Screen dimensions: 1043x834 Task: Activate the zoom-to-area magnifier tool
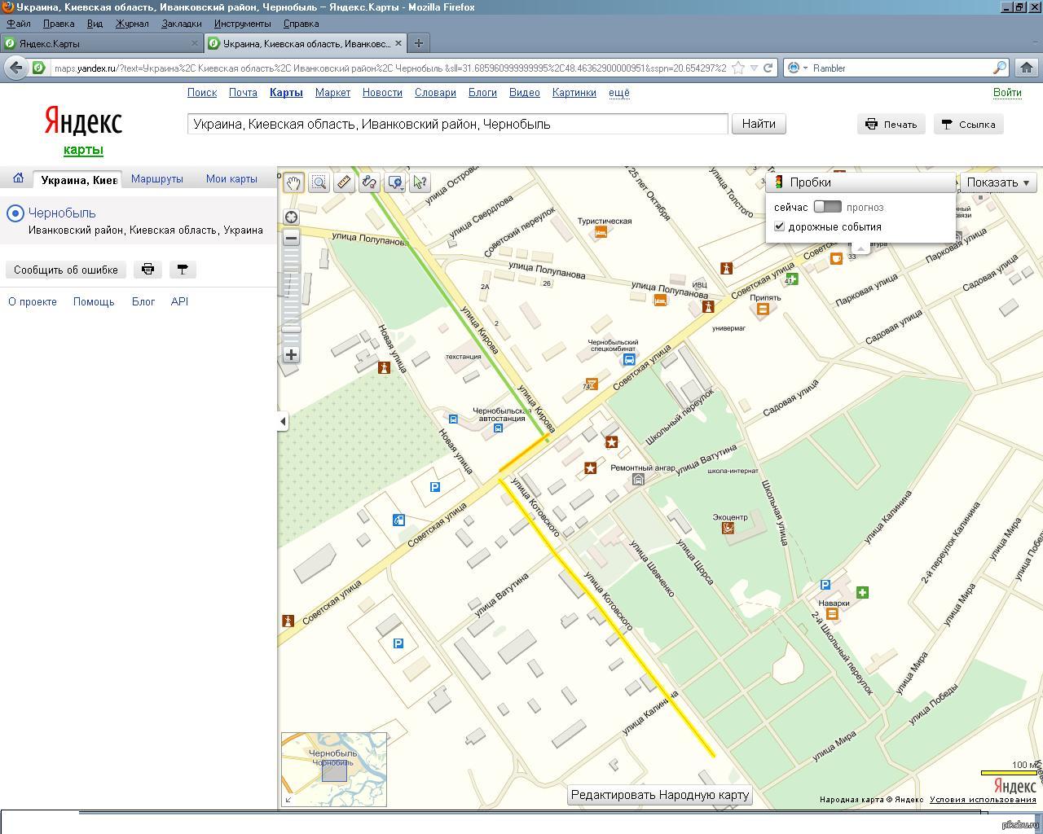(x=319, y=182)
